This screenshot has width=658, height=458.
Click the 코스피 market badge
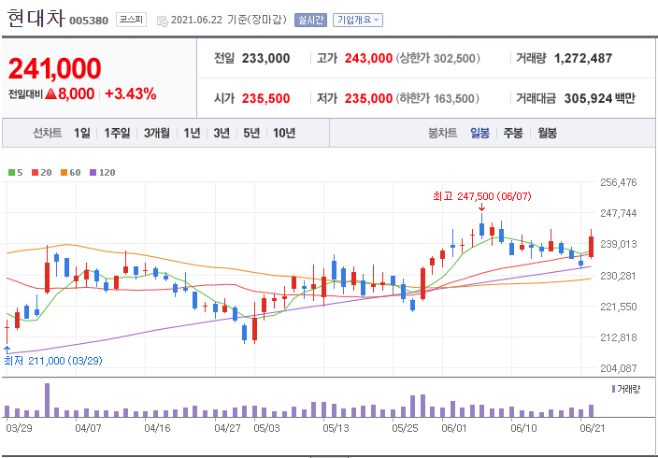(x=132, y=20)
